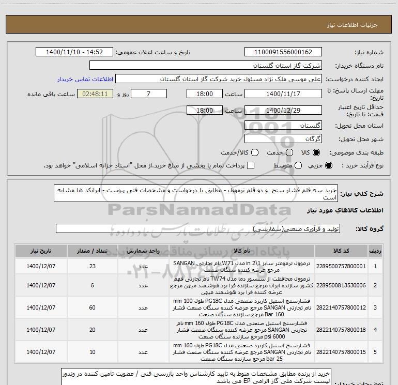Click the ردیف column header
Image resolution: width=398 pixels, height=385 pixels.
375,251
